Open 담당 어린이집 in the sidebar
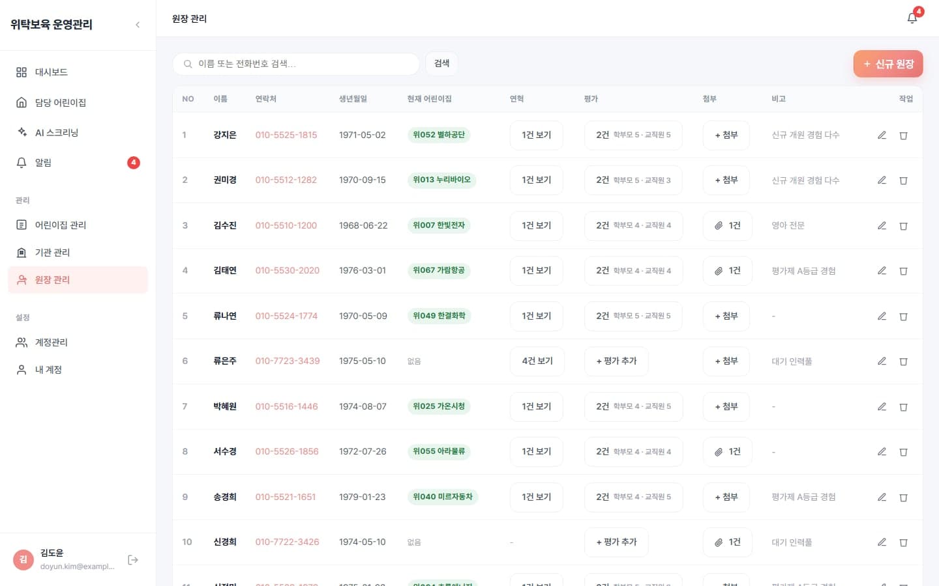 pos(78,103)
